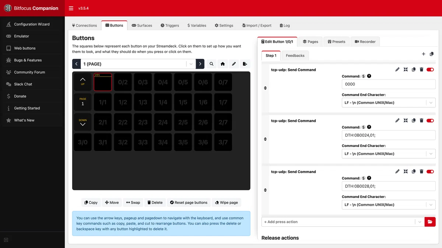Switch to the Surfaces tab
Screen dimensions: 442x248
pyautogui.click(x=142, y=25)
